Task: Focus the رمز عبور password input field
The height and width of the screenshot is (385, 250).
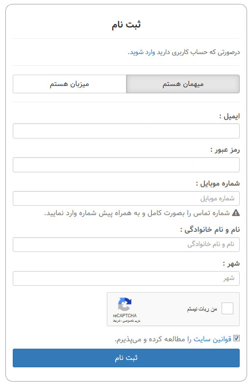Action: click(x=126, y=165)
